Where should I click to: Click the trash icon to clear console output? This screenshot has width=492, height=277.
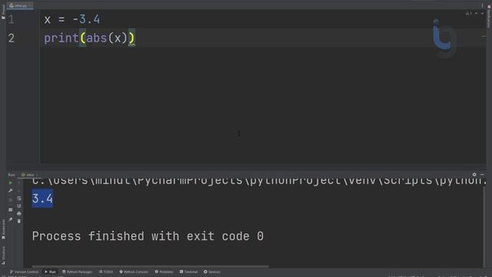click(18, 221)
